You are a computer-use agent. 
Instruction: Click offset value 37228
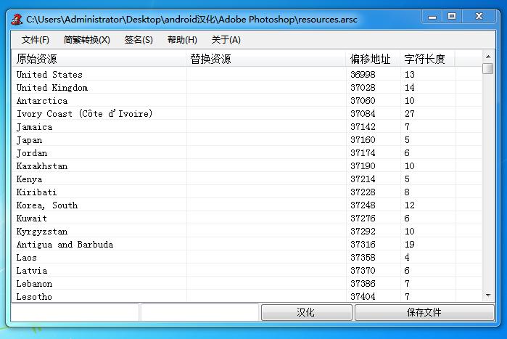[363, 192]
